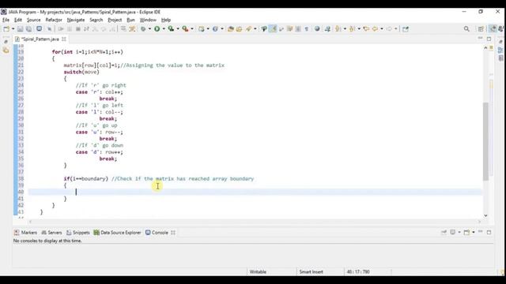This screenshot has width=506, height=284.
Task: Click the switch(move) code line
Action: point(81,72)
